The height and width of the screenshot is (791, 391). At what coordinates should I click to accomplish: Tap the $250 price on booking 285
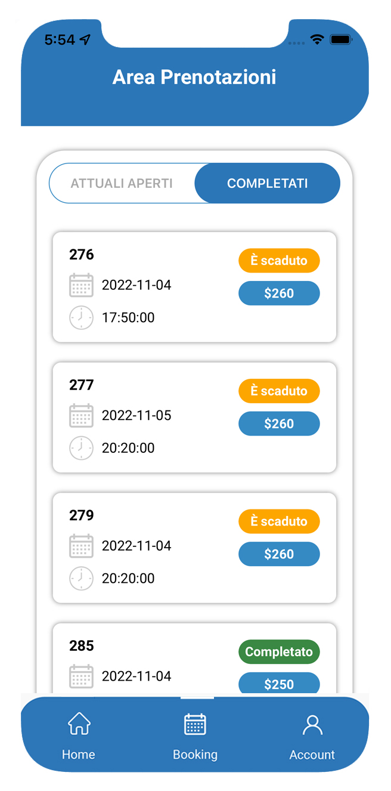click(279, 684)
